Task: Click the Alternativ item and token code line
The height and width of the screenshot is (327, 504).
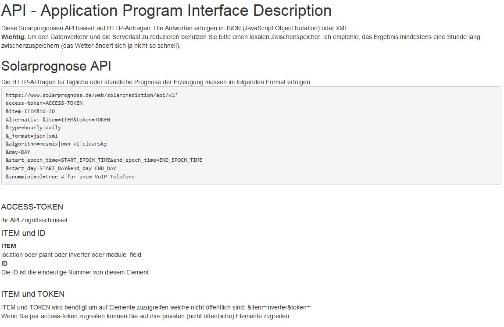Action: [x=58, y=120]
